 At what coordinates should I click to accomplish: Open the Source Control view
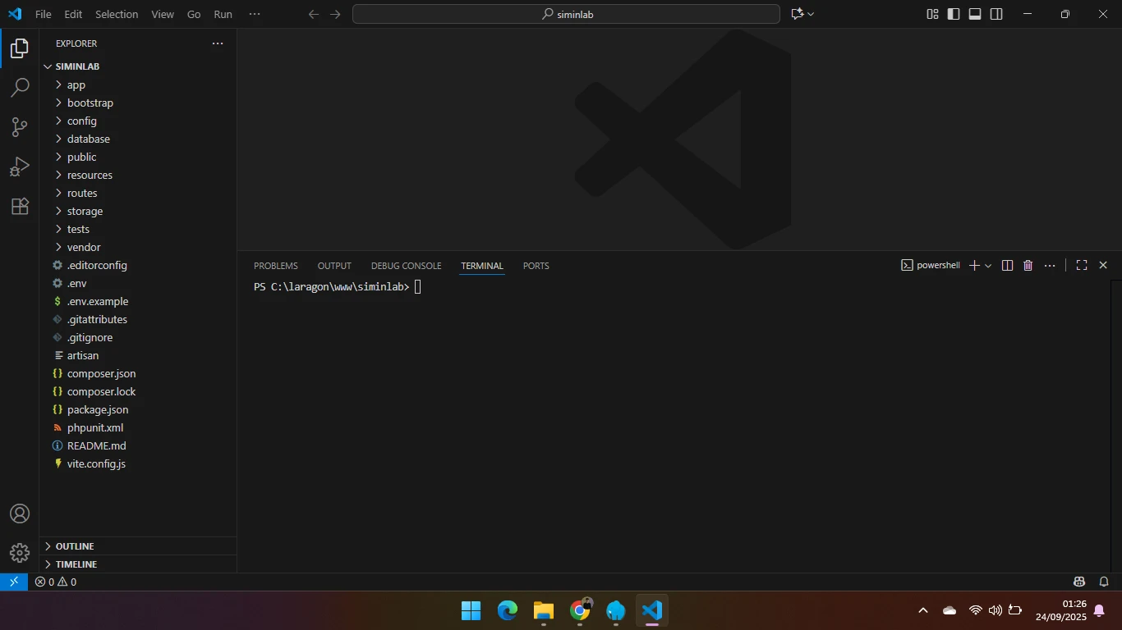20,127
